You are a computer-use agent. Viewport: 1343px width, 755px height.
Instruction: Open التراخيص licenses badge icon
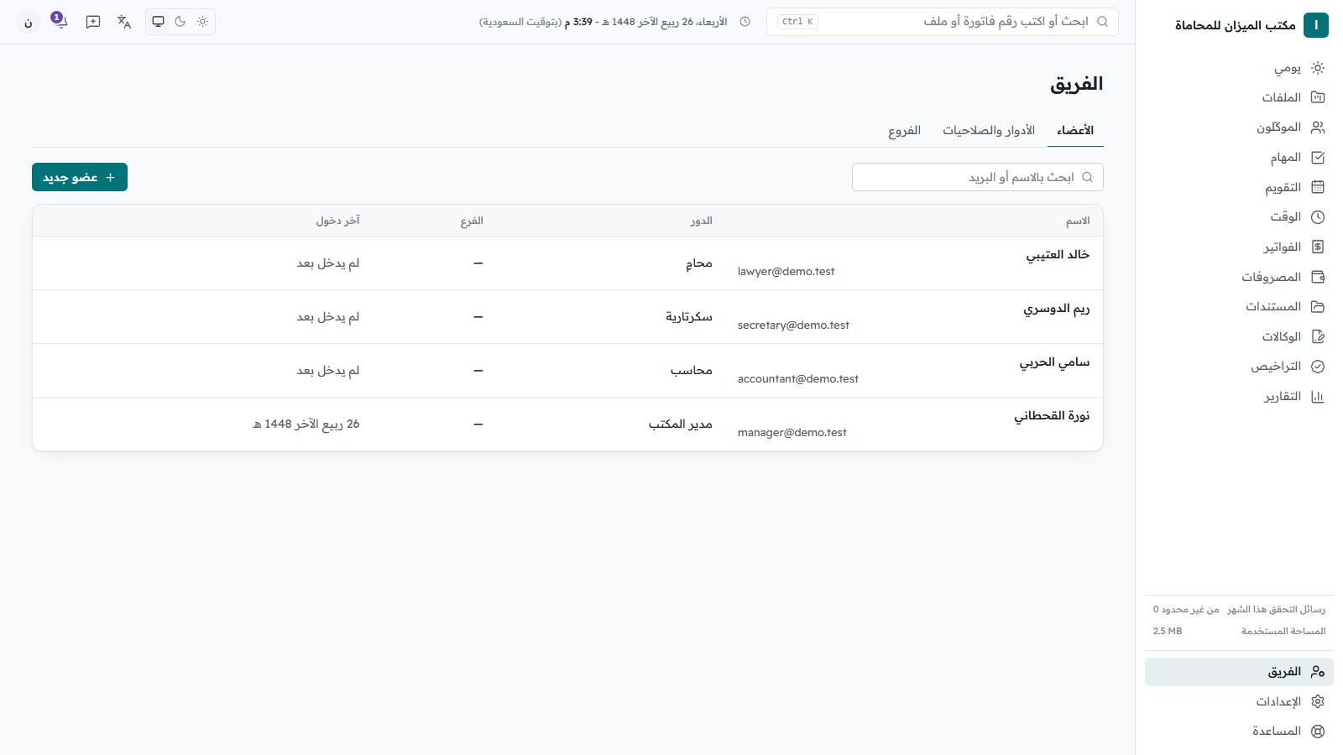click(1318, 367)
